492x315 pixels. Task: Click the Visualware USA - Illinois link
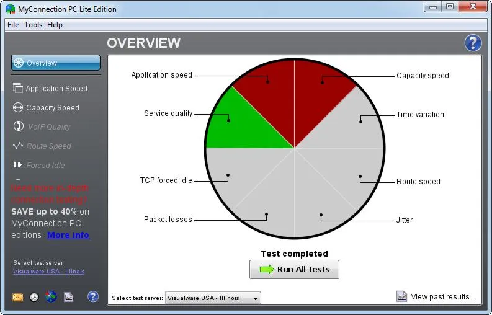coord(48,272)
